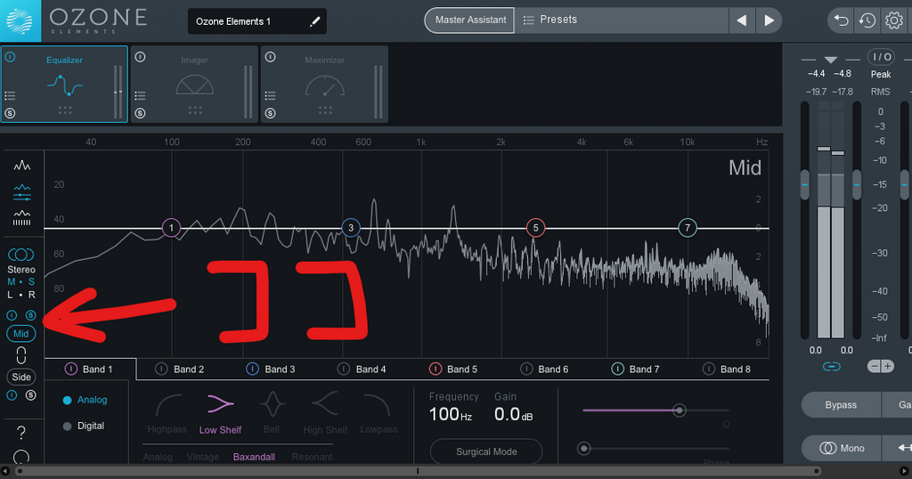The width and height of the screenshot is (912, 479).
Task: Open the settings gear icon
Action: coord(894,20)
